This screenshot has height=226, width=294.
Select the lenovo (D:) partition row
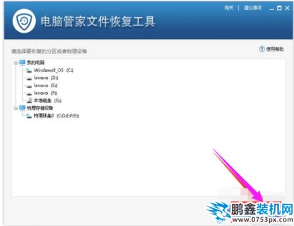pos(43,78)
